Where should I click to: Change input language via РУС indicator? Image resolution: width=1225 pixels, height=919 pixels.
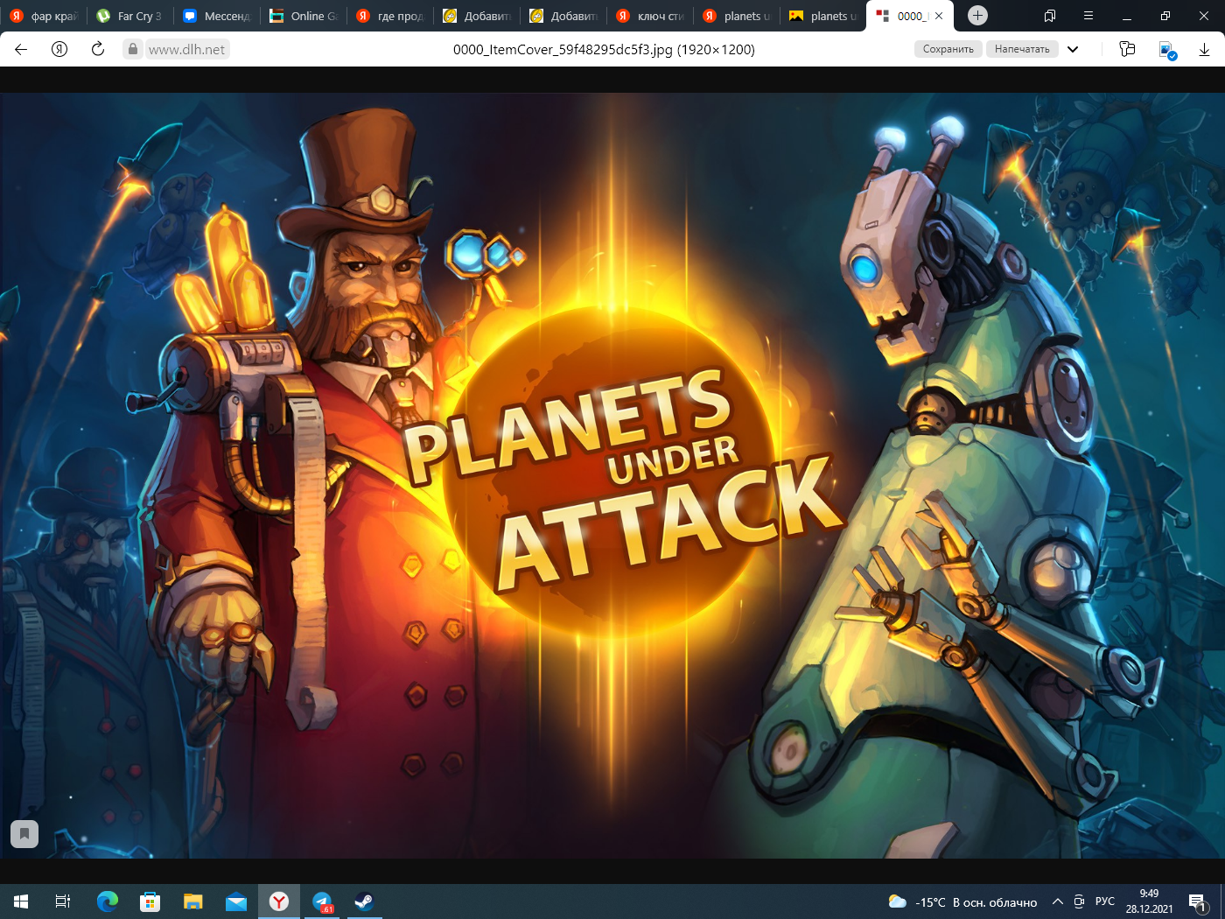pyautogui.click(x=1105, y=901)
